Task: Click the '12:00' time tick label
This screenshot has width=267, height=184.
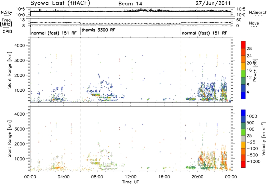Action: click(x=130, y=177)
